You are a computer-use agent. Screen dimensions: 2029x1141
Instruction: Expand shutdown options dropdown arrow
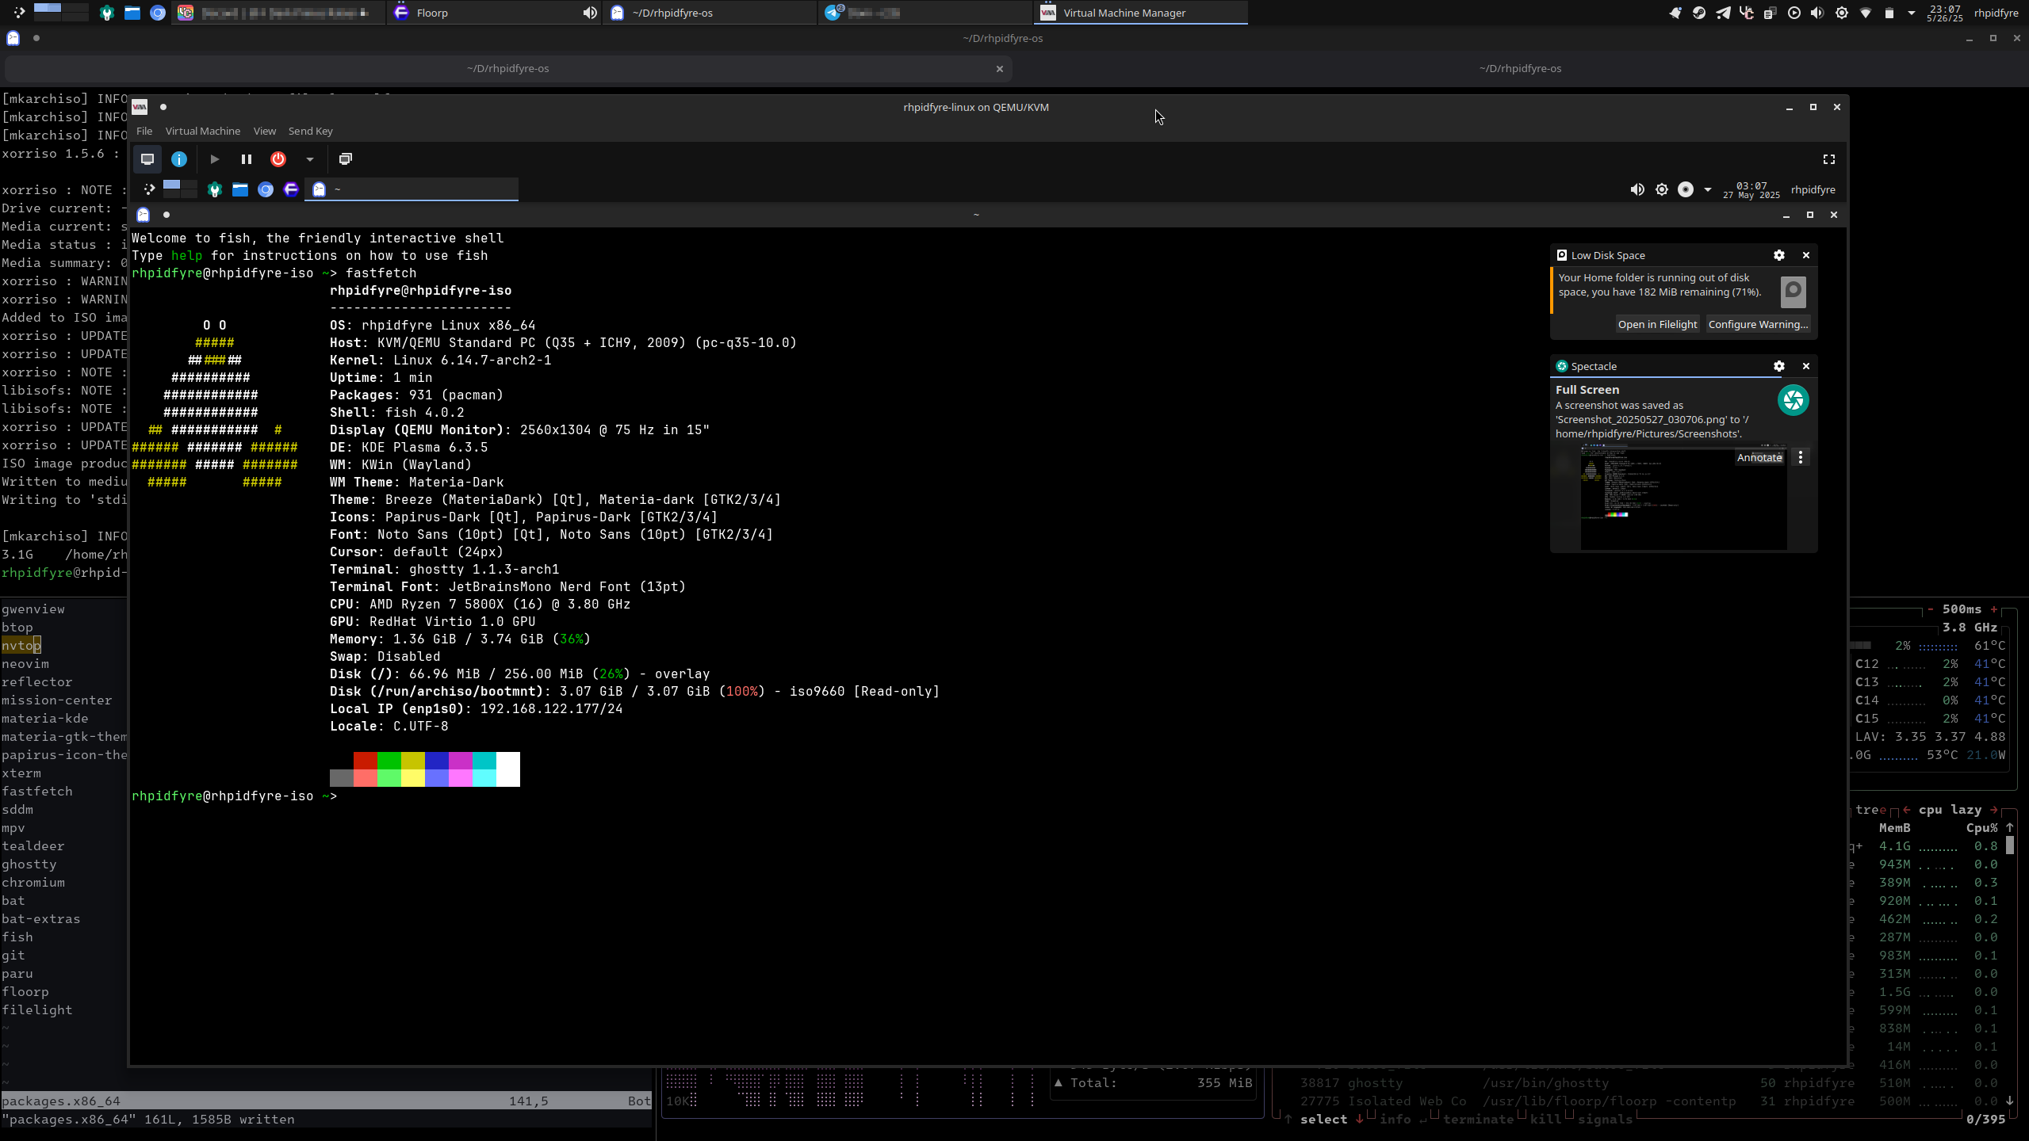click(x=310, y=159)
